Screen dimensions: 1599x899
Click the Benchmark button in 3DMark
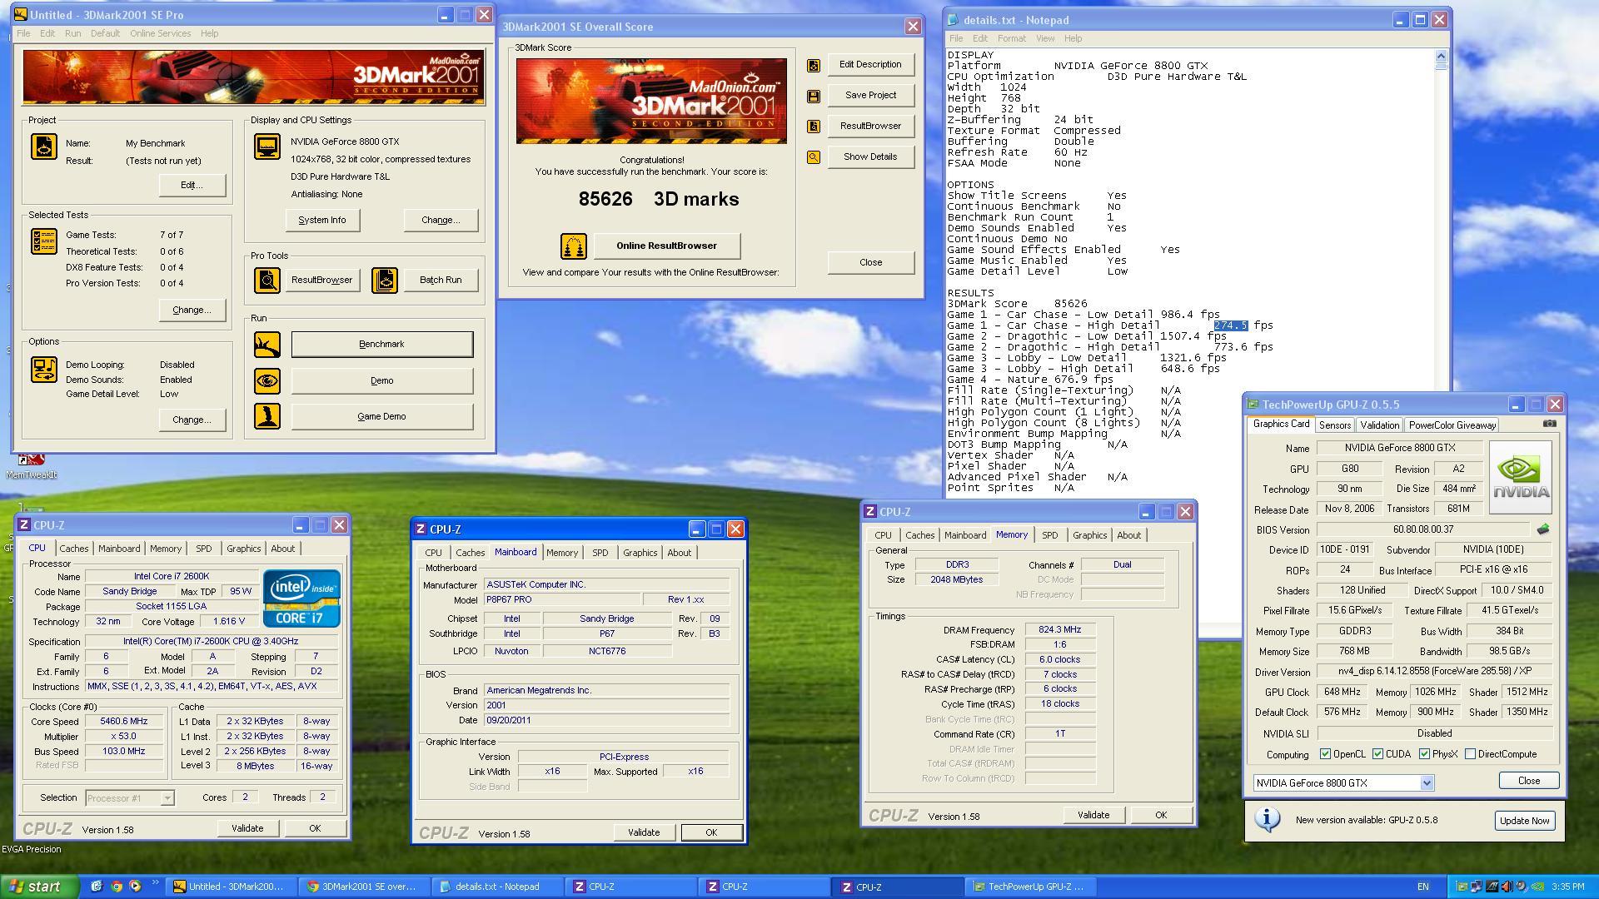pyautogui.click(x=381, y=345)
